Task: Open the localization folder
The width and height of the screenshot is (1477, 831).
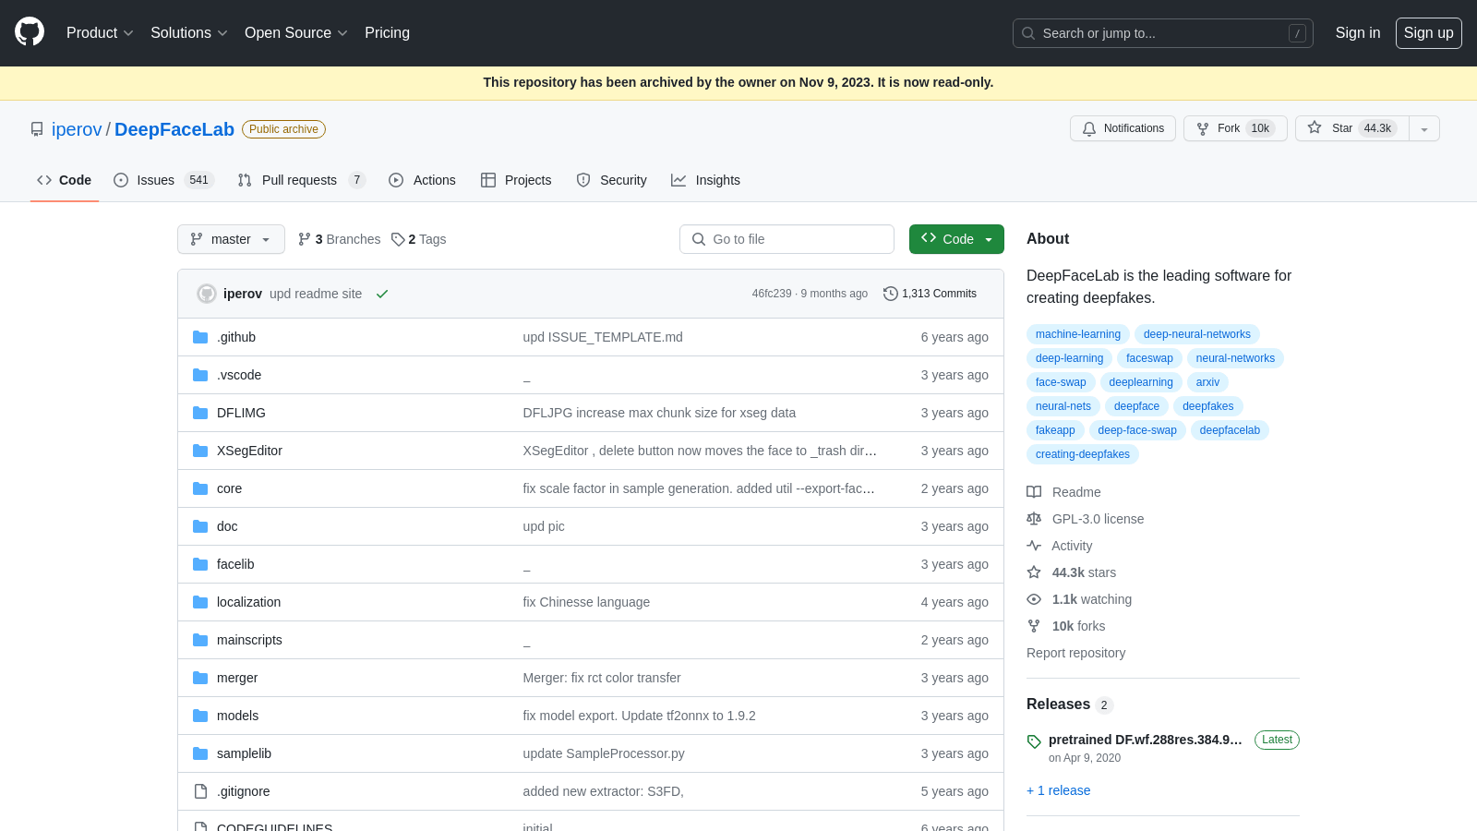Action: [248, 602]
